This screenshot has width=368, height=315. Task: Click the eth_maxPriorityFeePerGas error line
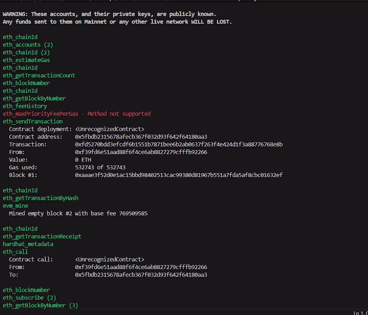point(76,114)
